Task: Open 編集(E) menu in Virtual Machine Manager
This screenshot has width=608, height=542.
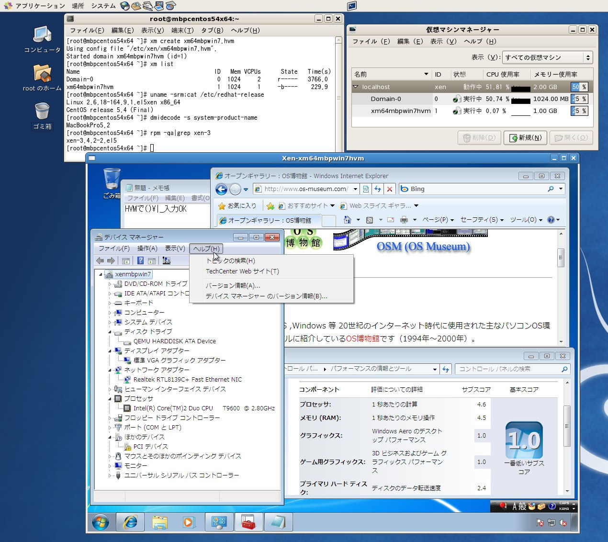Action: pyautogui.click(x=410, y=42)
